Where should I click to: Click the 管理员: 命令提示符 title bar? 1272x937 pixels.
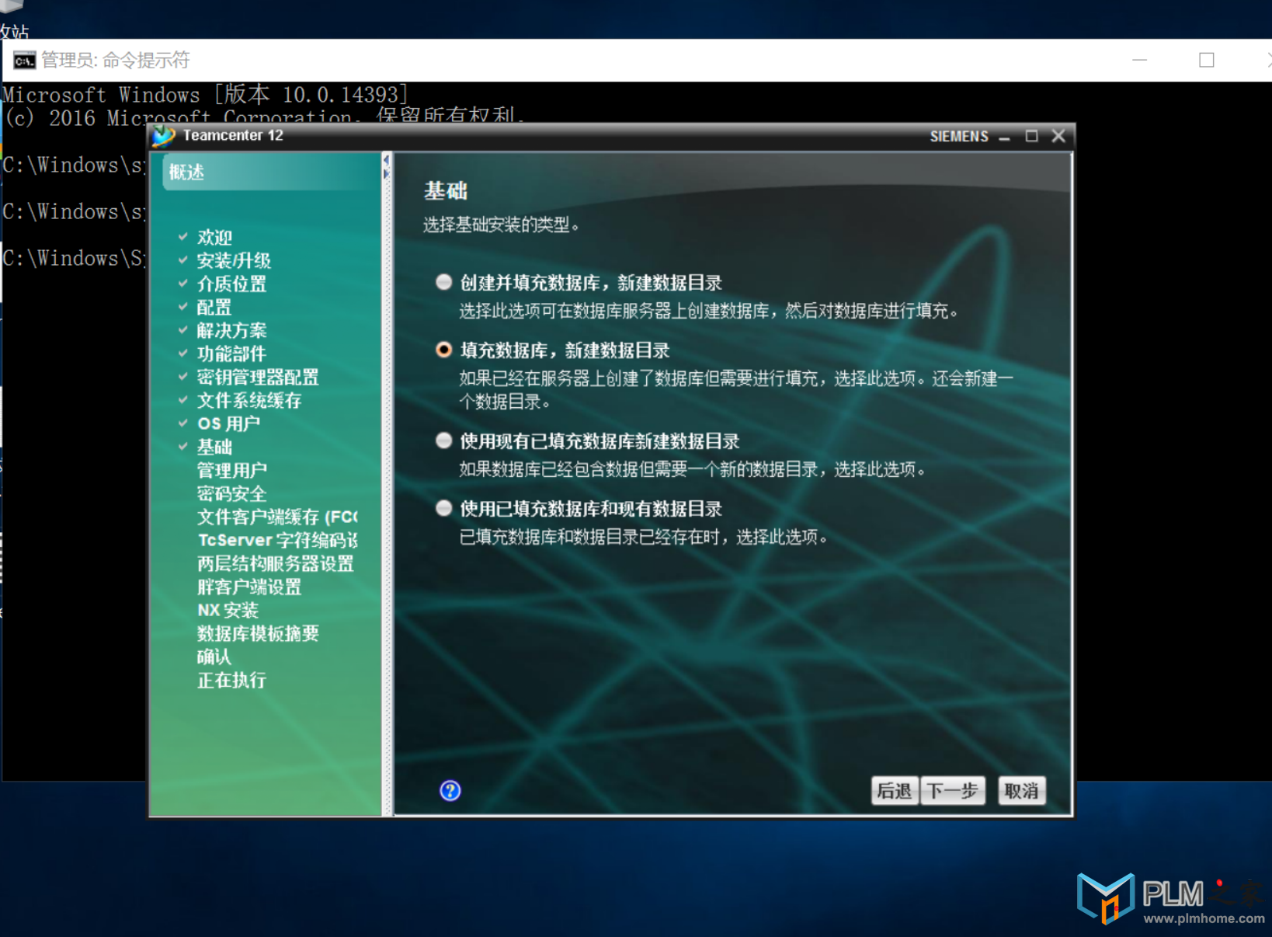tap(116, 60)
